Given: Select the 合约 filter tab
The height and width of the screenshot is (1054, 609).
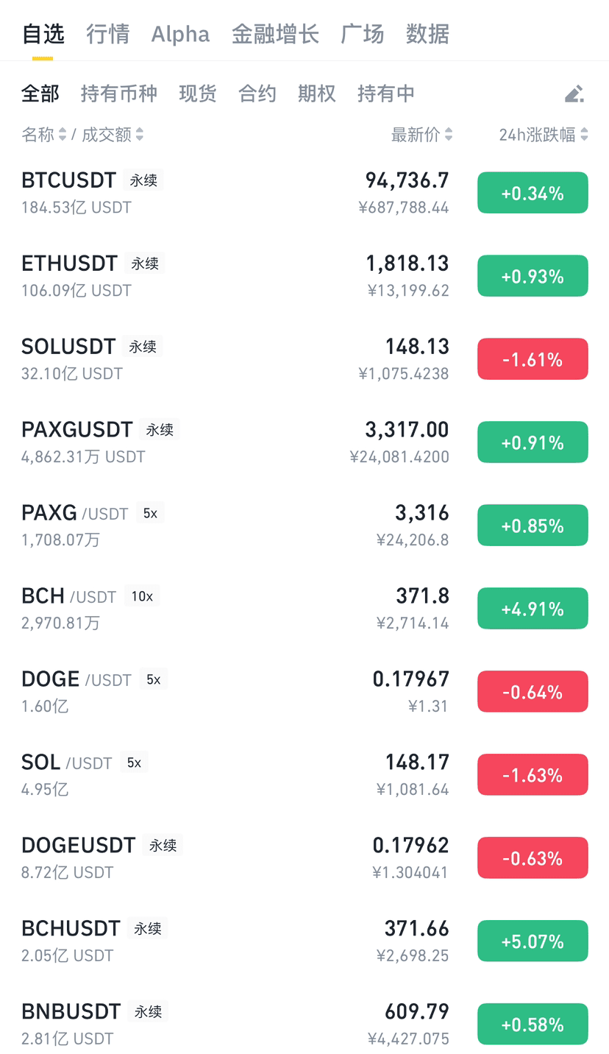Looking at the screenshot, I should 257,93.
